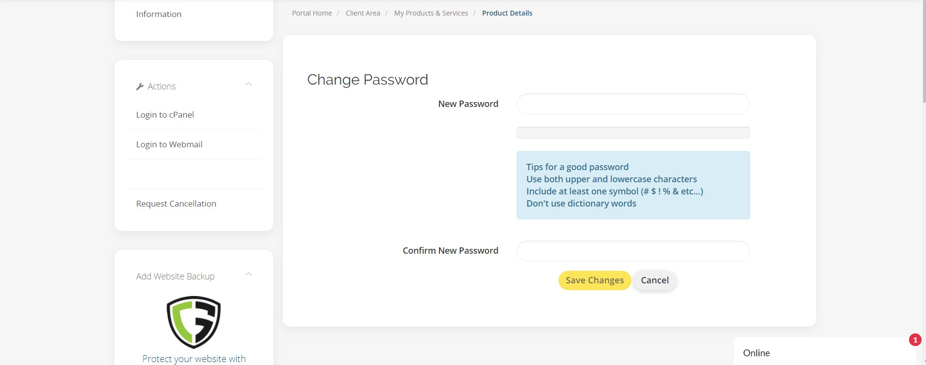Open Client Area breadcrumb link
This screenshot has width=926, height=365.
[363, 13]
